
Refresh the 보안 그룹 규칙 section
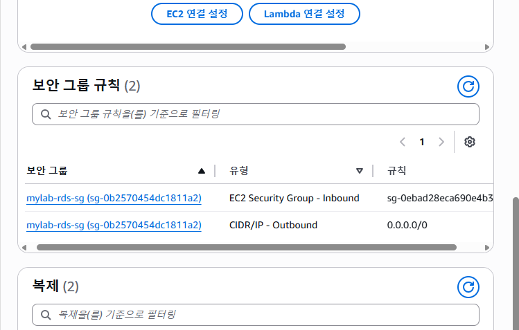point(468,86)
